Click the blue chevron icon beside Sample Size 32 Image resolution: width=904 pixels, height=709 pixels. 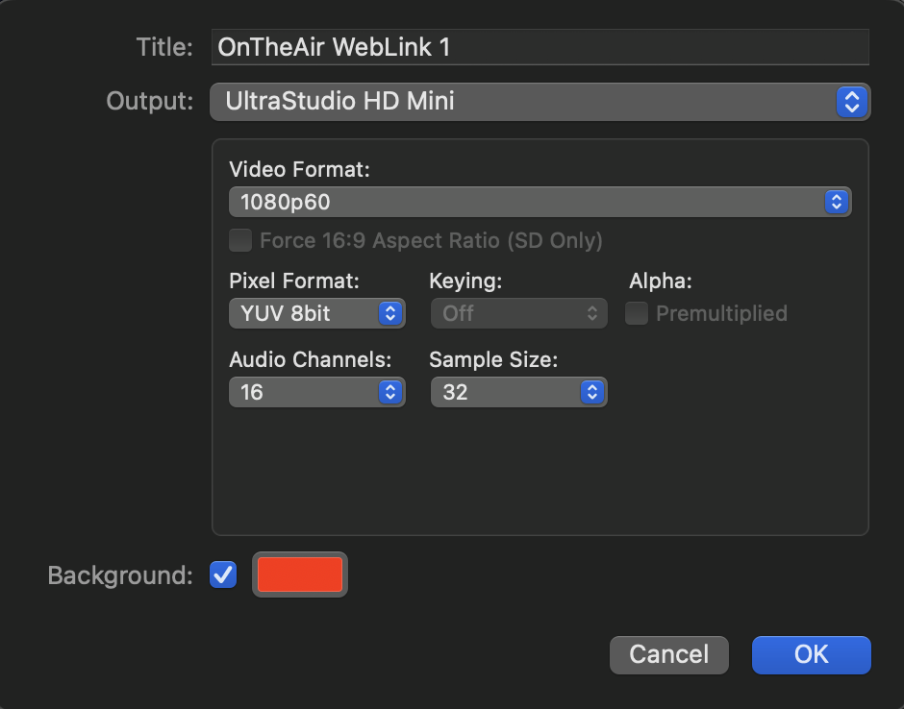(x=592, y=392)
